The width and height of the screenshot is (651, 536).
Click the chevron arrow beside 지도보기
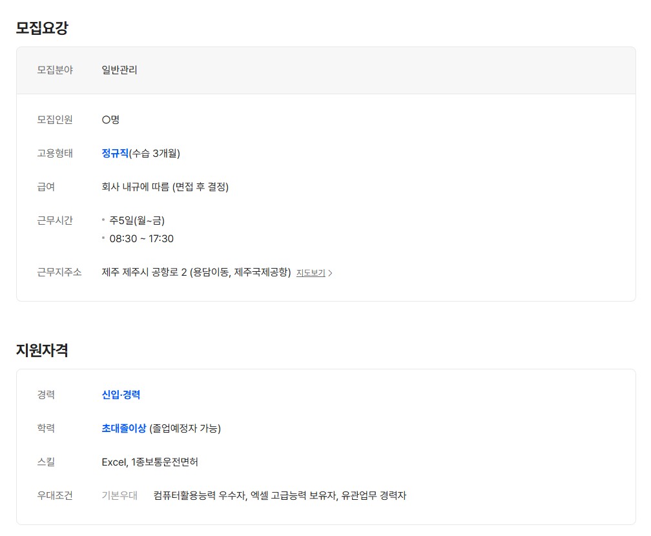[x=331, y=273]
